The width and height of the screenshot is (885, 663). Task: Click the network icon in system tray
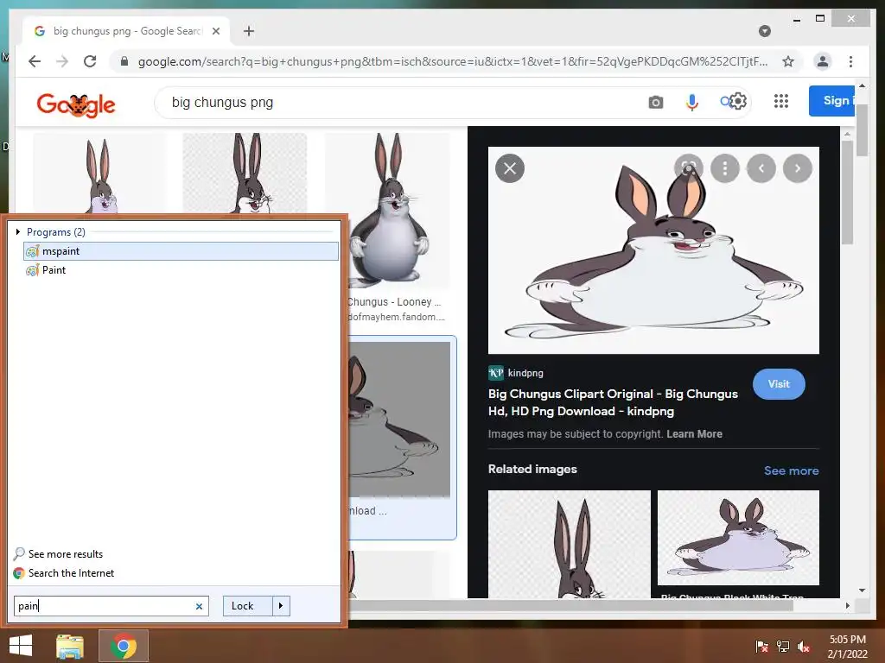(x=783, y=647)
